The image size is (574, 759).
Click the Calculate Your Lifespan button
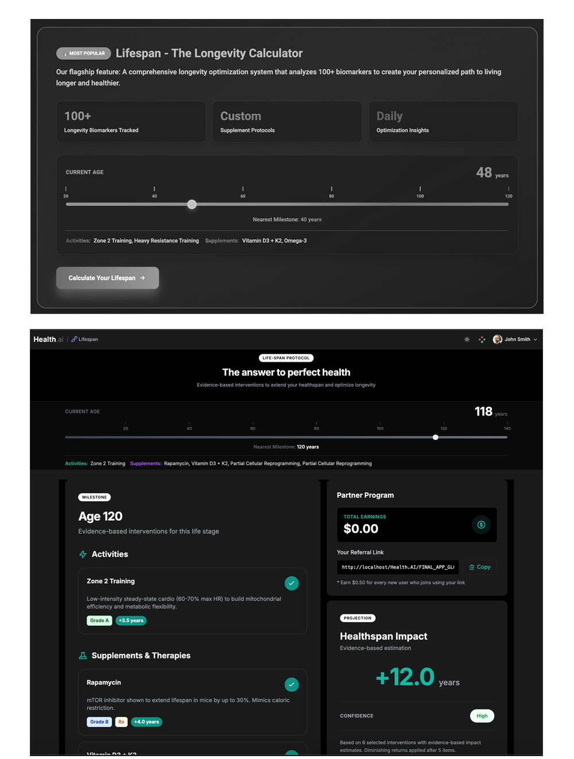tap(107, 278)
